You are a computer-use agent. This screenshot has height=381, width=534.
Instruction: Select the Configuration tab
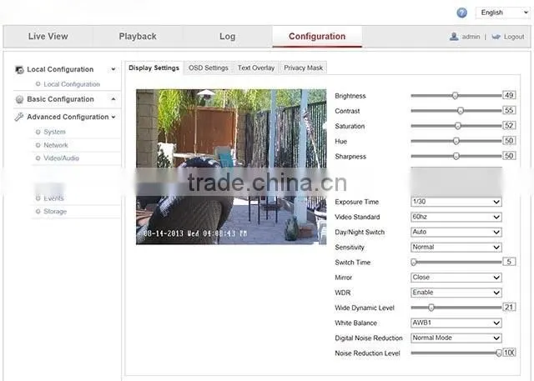point(317,37)
